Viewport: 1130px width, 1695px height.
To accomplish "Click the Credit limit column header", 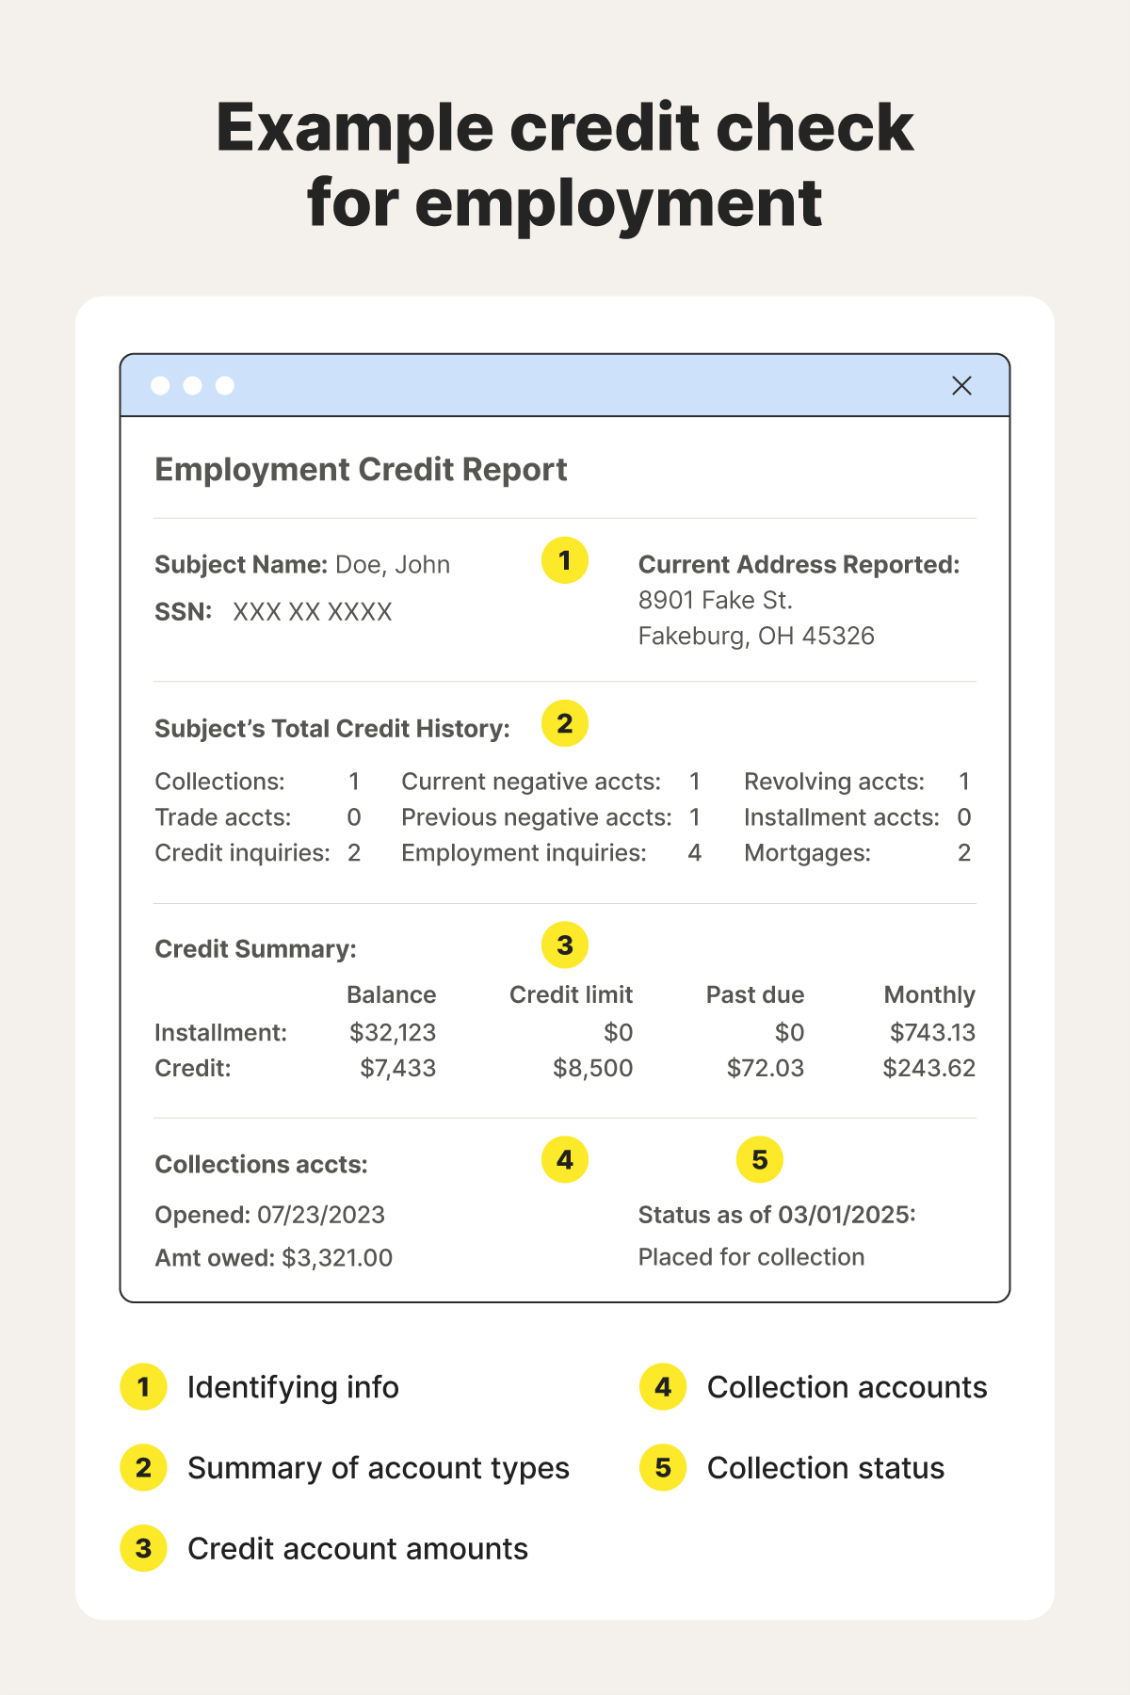I will pos(571,995).
